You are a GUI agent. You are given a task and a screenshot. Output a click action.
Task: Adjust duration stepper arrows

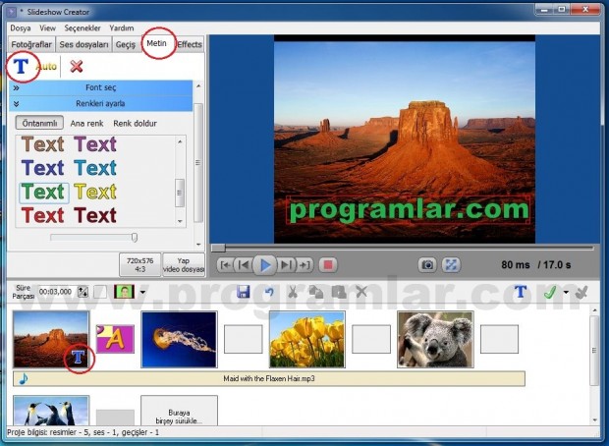(x=83, y=292)
